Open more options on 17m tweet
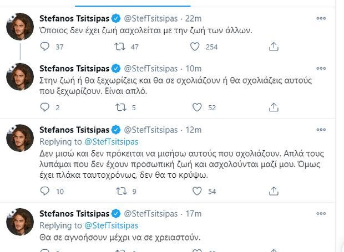Screen dimensions: 344x252 (321, 214)
